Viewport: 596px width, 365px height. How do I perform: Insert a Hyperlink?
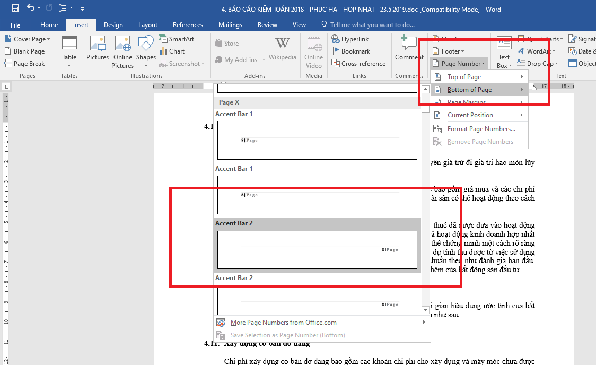pos(351,39)
